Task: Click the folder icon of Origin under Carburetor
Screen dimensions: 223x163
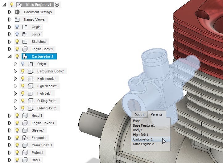Action: 30,64
